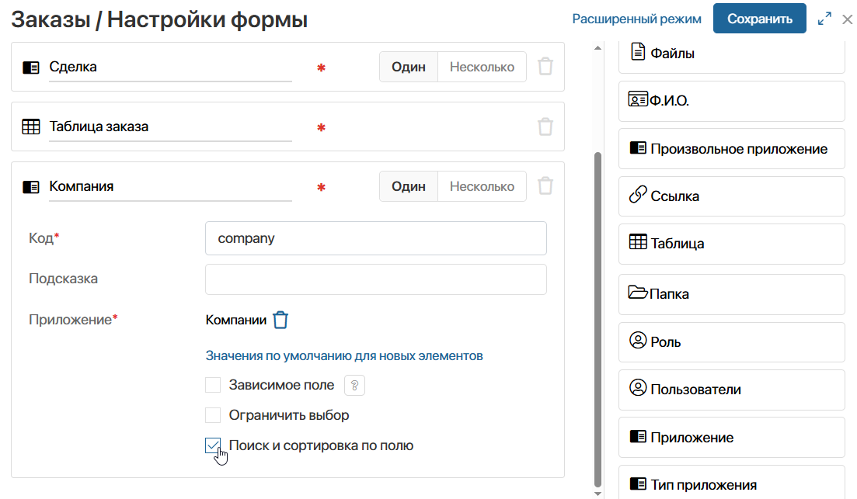Image resolution: width=857 pixels, height=499 pixels.
Task: Click the Ф.И.О. field type icon
Action: (x=638, y=99)
